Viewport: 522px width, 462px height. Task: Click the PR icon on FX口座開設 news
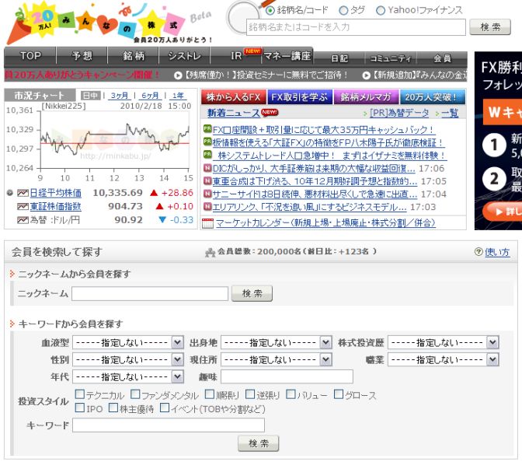coord(207,129)
